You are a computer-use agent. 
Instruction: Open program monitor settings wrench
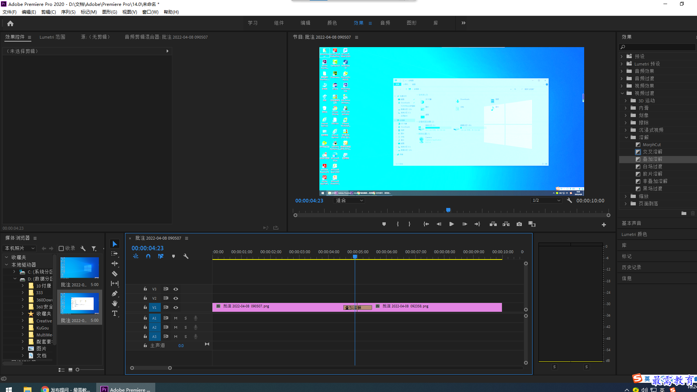coord(569,201)
